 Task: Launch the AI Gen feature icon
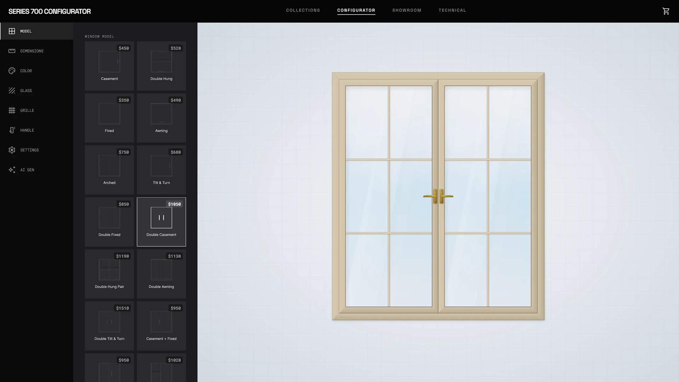point(12,170)
